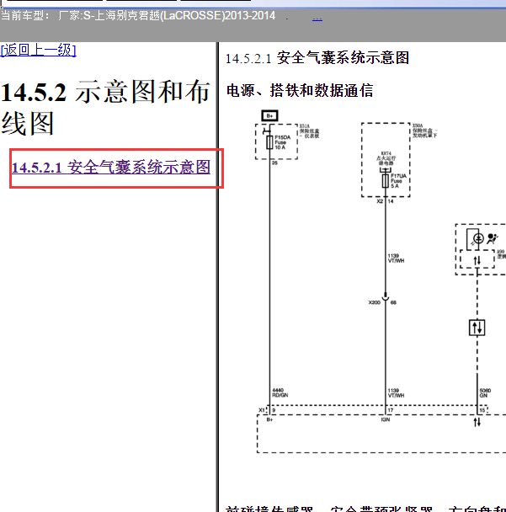Select the KR74 ignition relay label
The image size is (506, 512).
point(386,158)
